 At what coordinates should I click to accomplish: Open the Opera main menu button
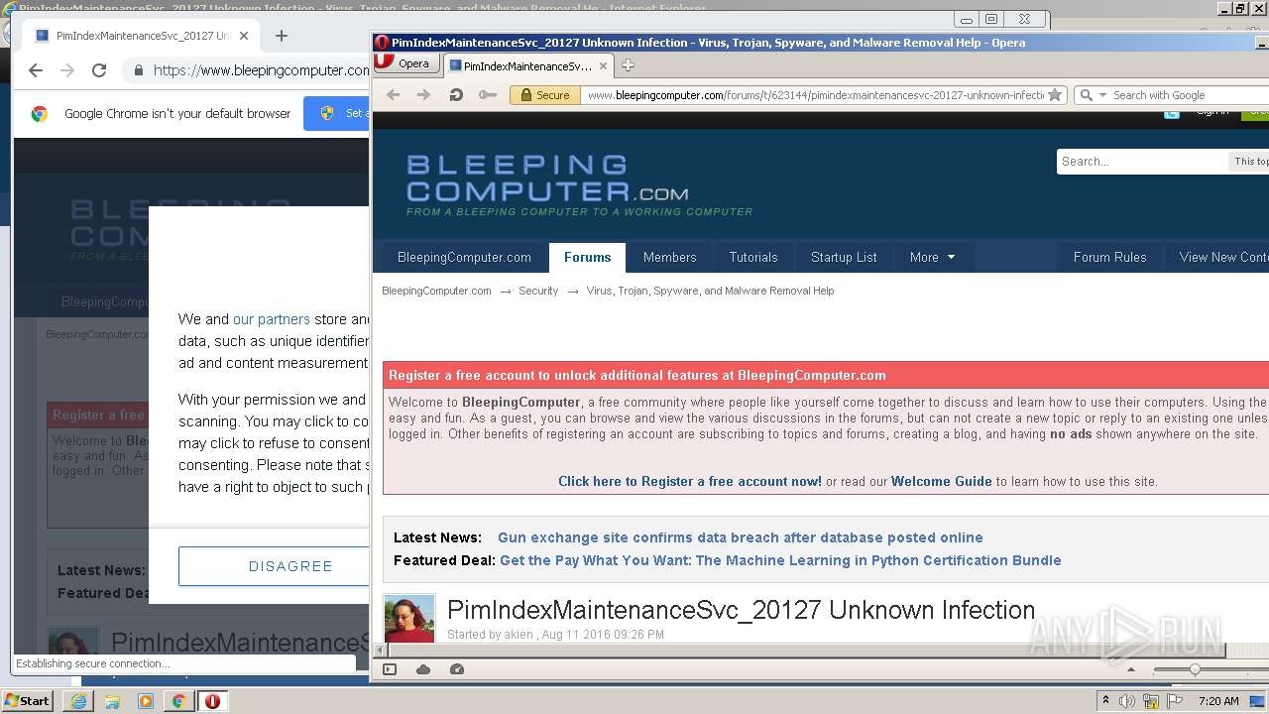pos(405,63)
